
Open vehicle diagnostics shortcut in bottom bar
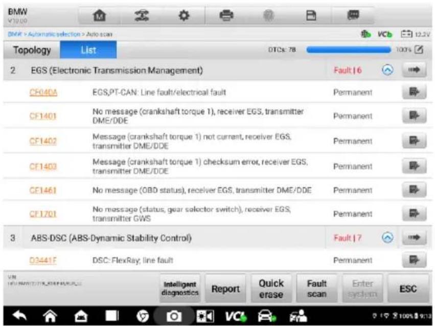click(266, 316)
